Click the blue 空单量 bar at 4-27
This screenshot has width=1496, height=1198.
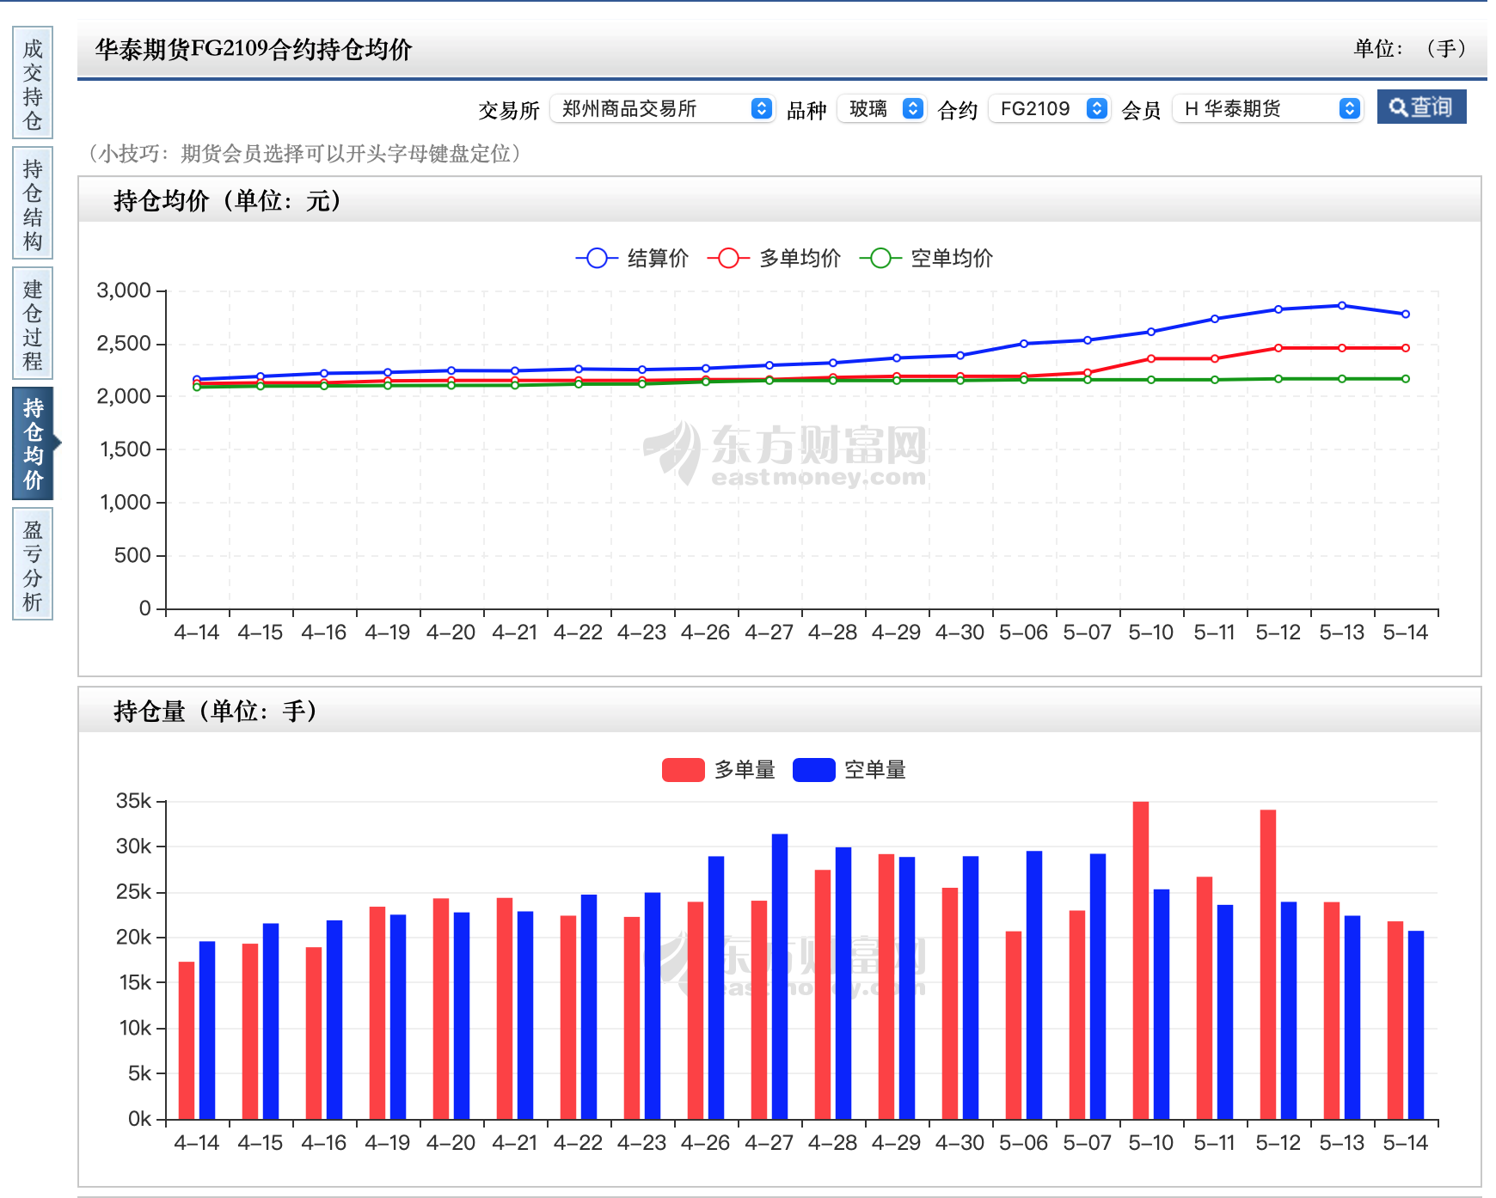point(780,976)
